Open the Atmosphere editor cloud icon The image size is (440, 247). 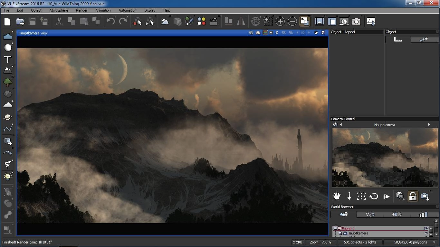click(165, 22)
